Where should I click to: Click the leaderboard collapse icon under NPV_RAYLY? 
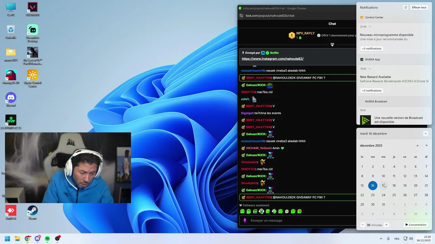coord(332,45)
